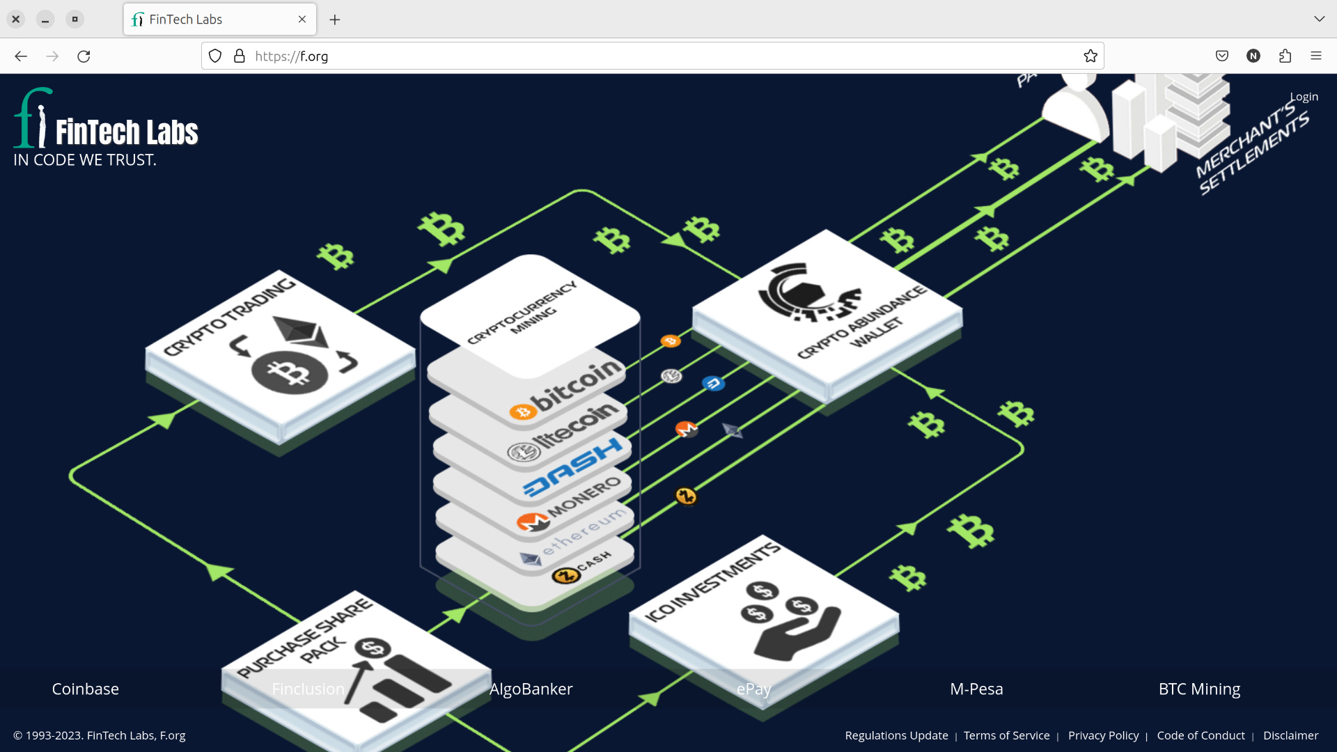The height and width of the screenshot is (752, 1337).
Task: Click the tracking protection shield icon
Action: [215, 56]
